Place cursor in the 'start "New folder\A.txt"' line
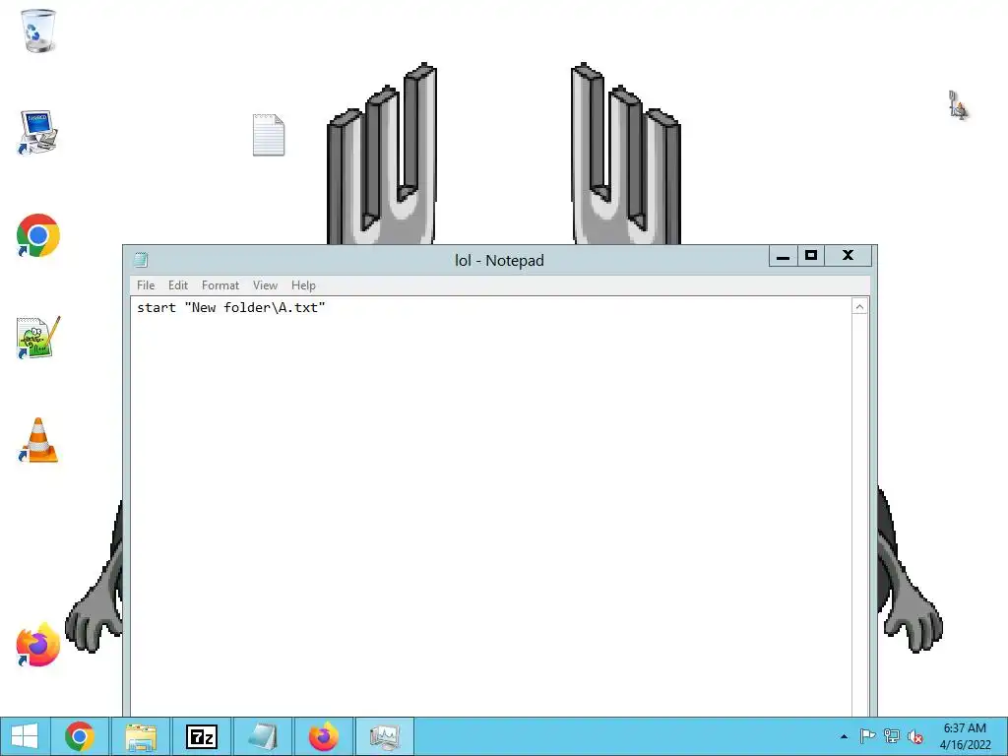Image resolution: width=1008 pixels, height=756 pixels. pos(230,308)
